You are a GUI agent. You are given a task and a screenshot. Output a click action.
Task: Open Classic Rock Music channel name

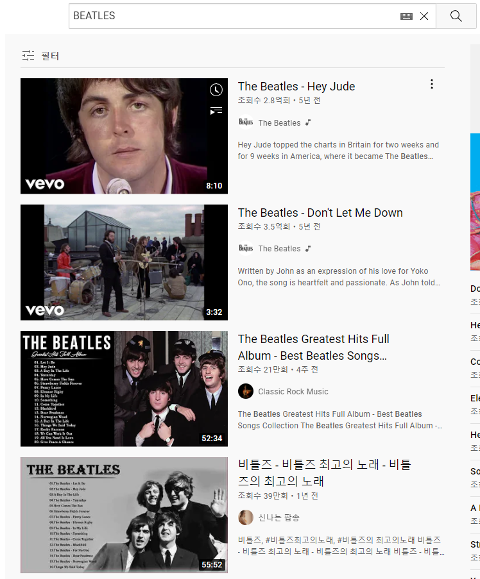(293, 392)
